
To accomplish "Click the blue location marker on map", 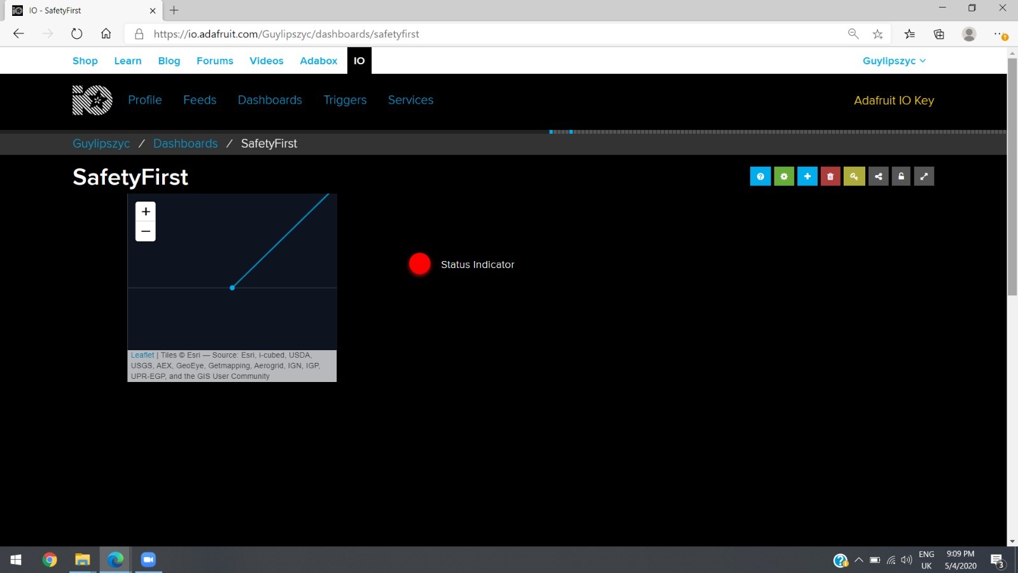I will [x=232, y=288].
